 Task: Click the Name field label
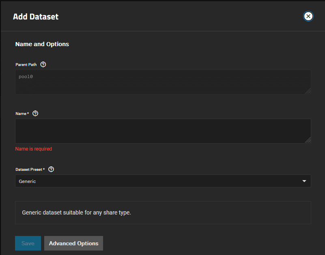(22, 114)
